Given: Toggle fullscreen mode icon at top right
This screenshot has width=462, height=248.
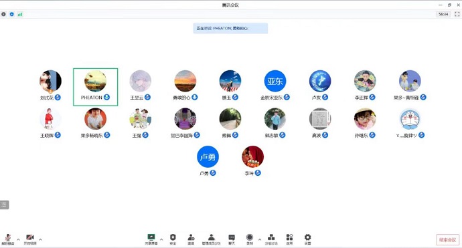Looking at the screenshot, I should (457, 14).
